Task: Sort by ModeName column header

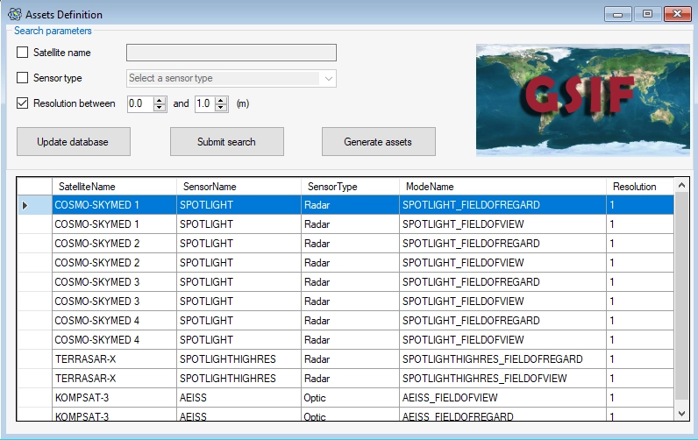Action: (503, 187)
